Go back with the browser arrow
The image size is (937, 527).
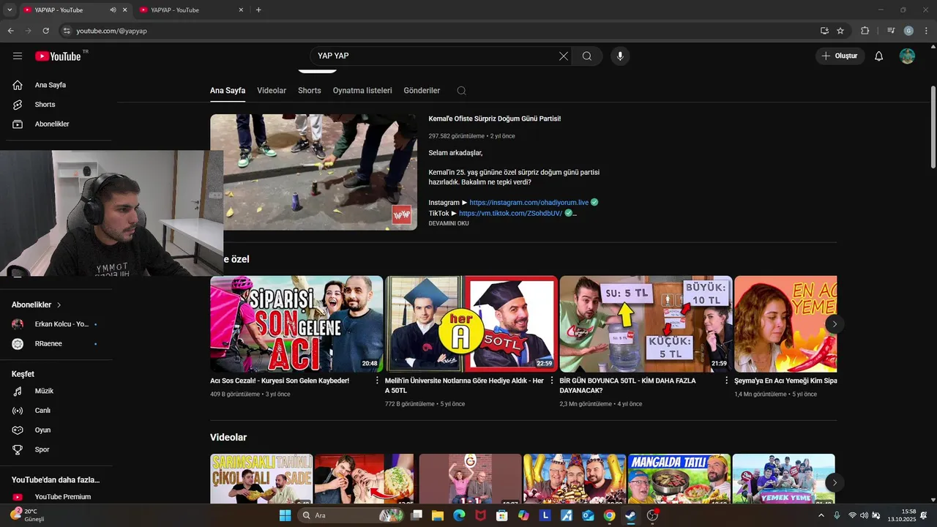10,31
